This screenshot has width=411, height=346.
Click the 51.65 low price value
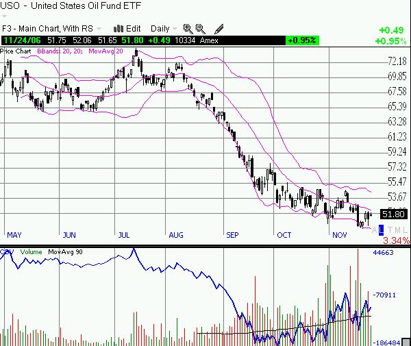108,40
